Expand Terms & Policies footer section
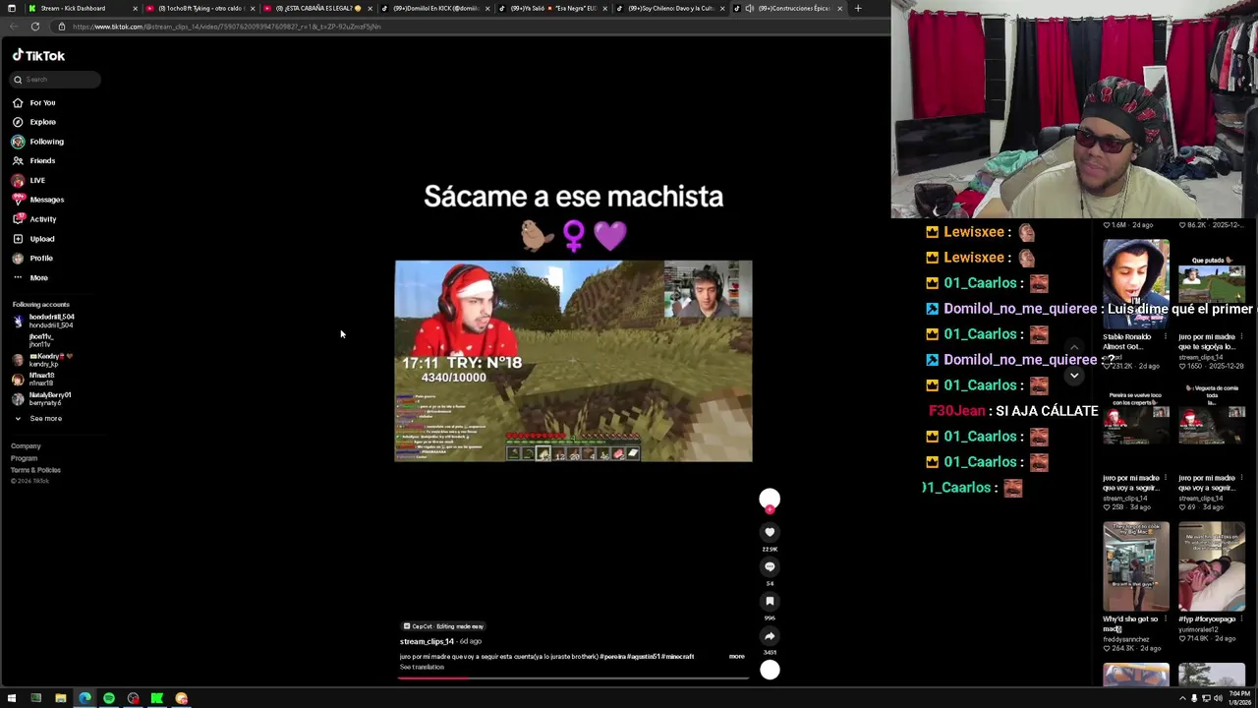Viewport: 1258px width, 708px height. [x=35, y=470]
